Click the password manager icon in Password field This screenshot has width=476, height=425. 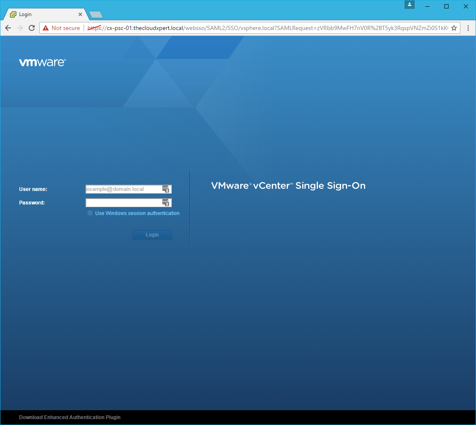(166, 202)
